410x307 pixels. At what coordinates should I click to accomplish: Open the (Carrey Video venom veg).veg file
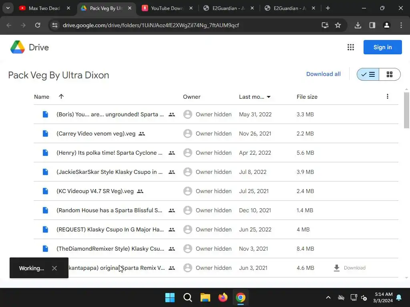click(96, 134)
